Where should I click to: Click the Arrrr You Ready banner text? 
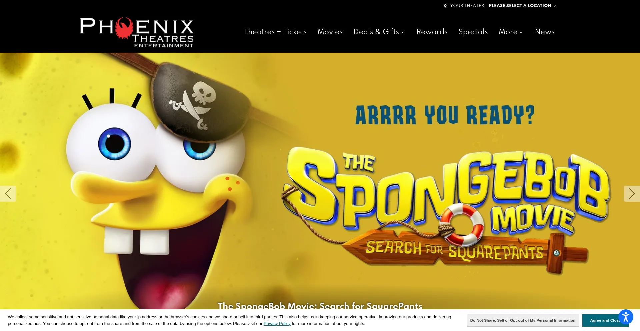(x=445, y=115)
